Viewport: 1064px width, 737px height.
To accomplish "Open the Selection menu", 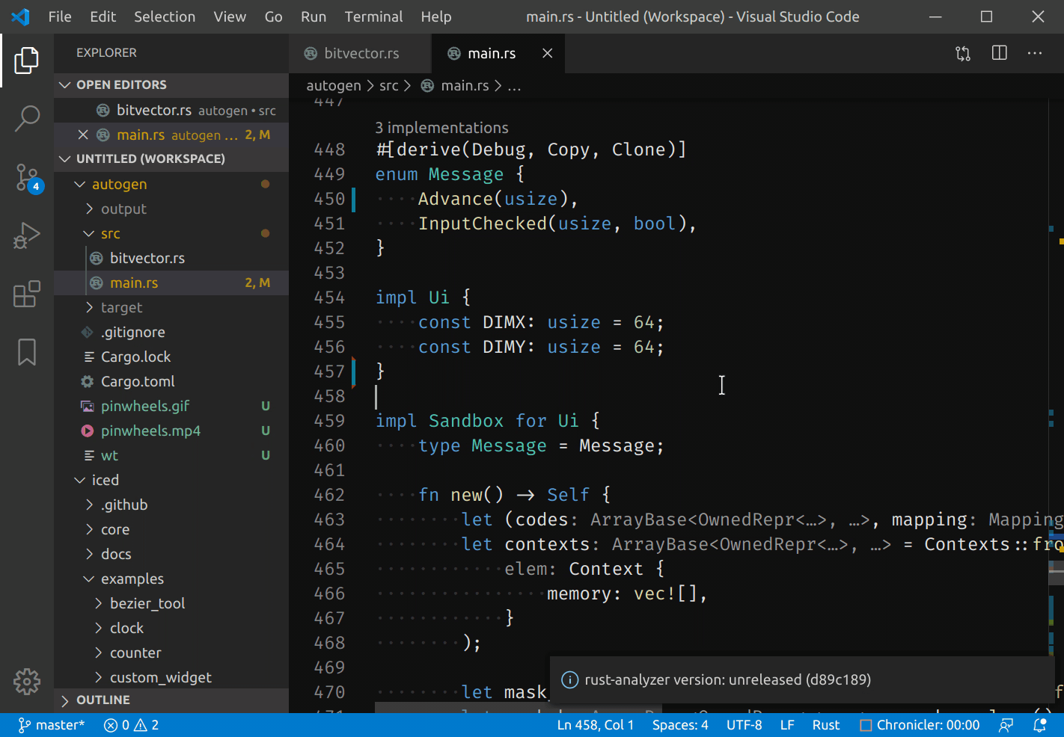I will coord(165,16).
